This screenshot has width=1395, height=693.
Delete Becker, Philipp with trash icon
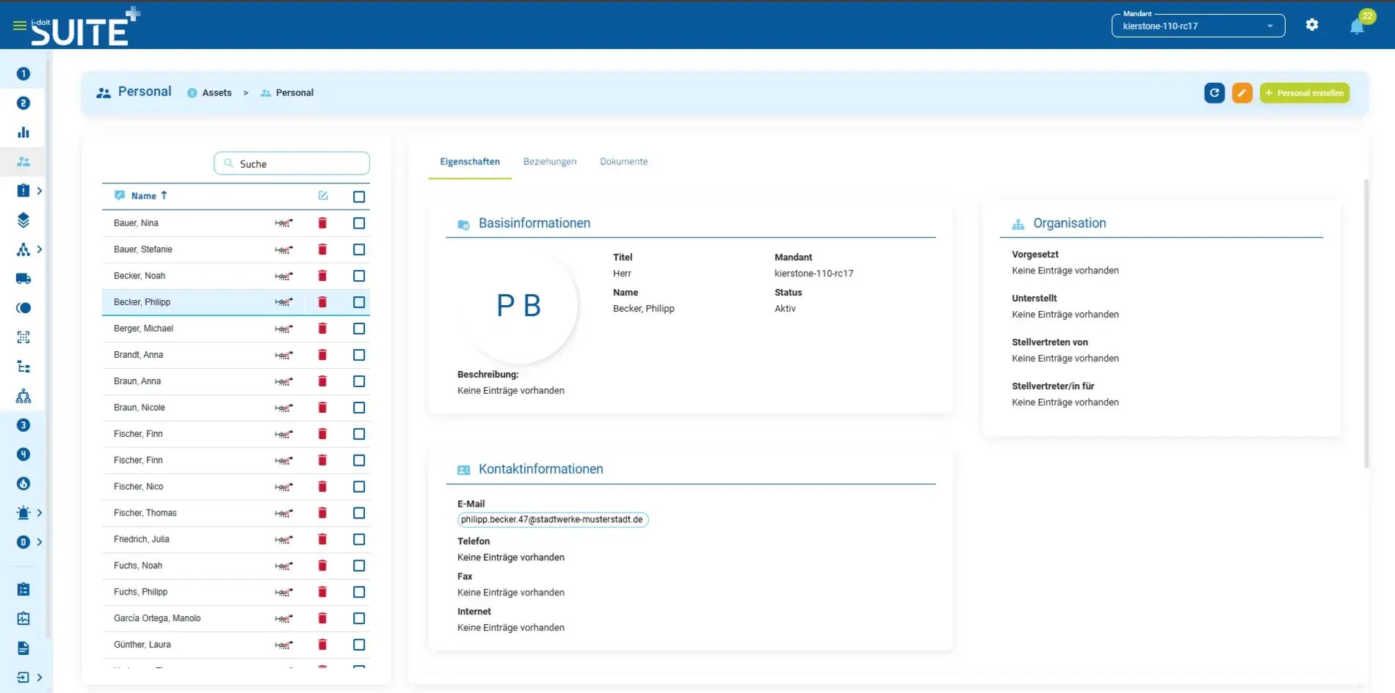click(x=322, y=302)
